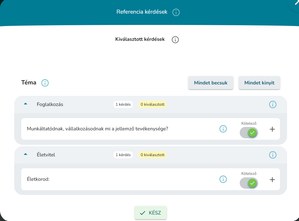Click the Foglalkozás topic name

tap(50, 104)
